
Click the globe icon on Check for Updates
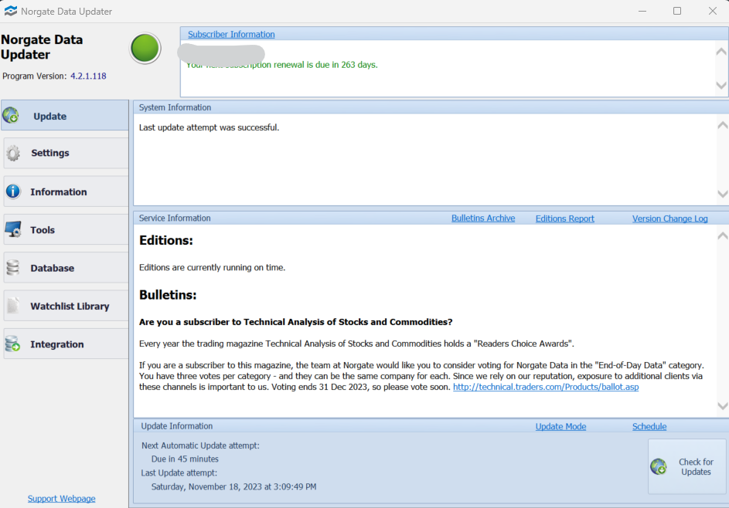pyautogui.click(x=659, y=466)
